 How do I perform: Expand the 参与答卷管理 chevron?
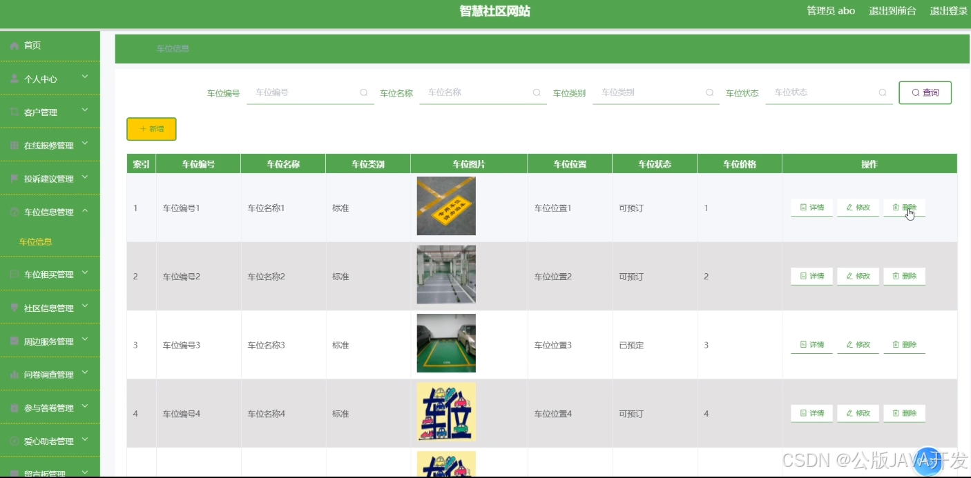click(x=85, y=406)
